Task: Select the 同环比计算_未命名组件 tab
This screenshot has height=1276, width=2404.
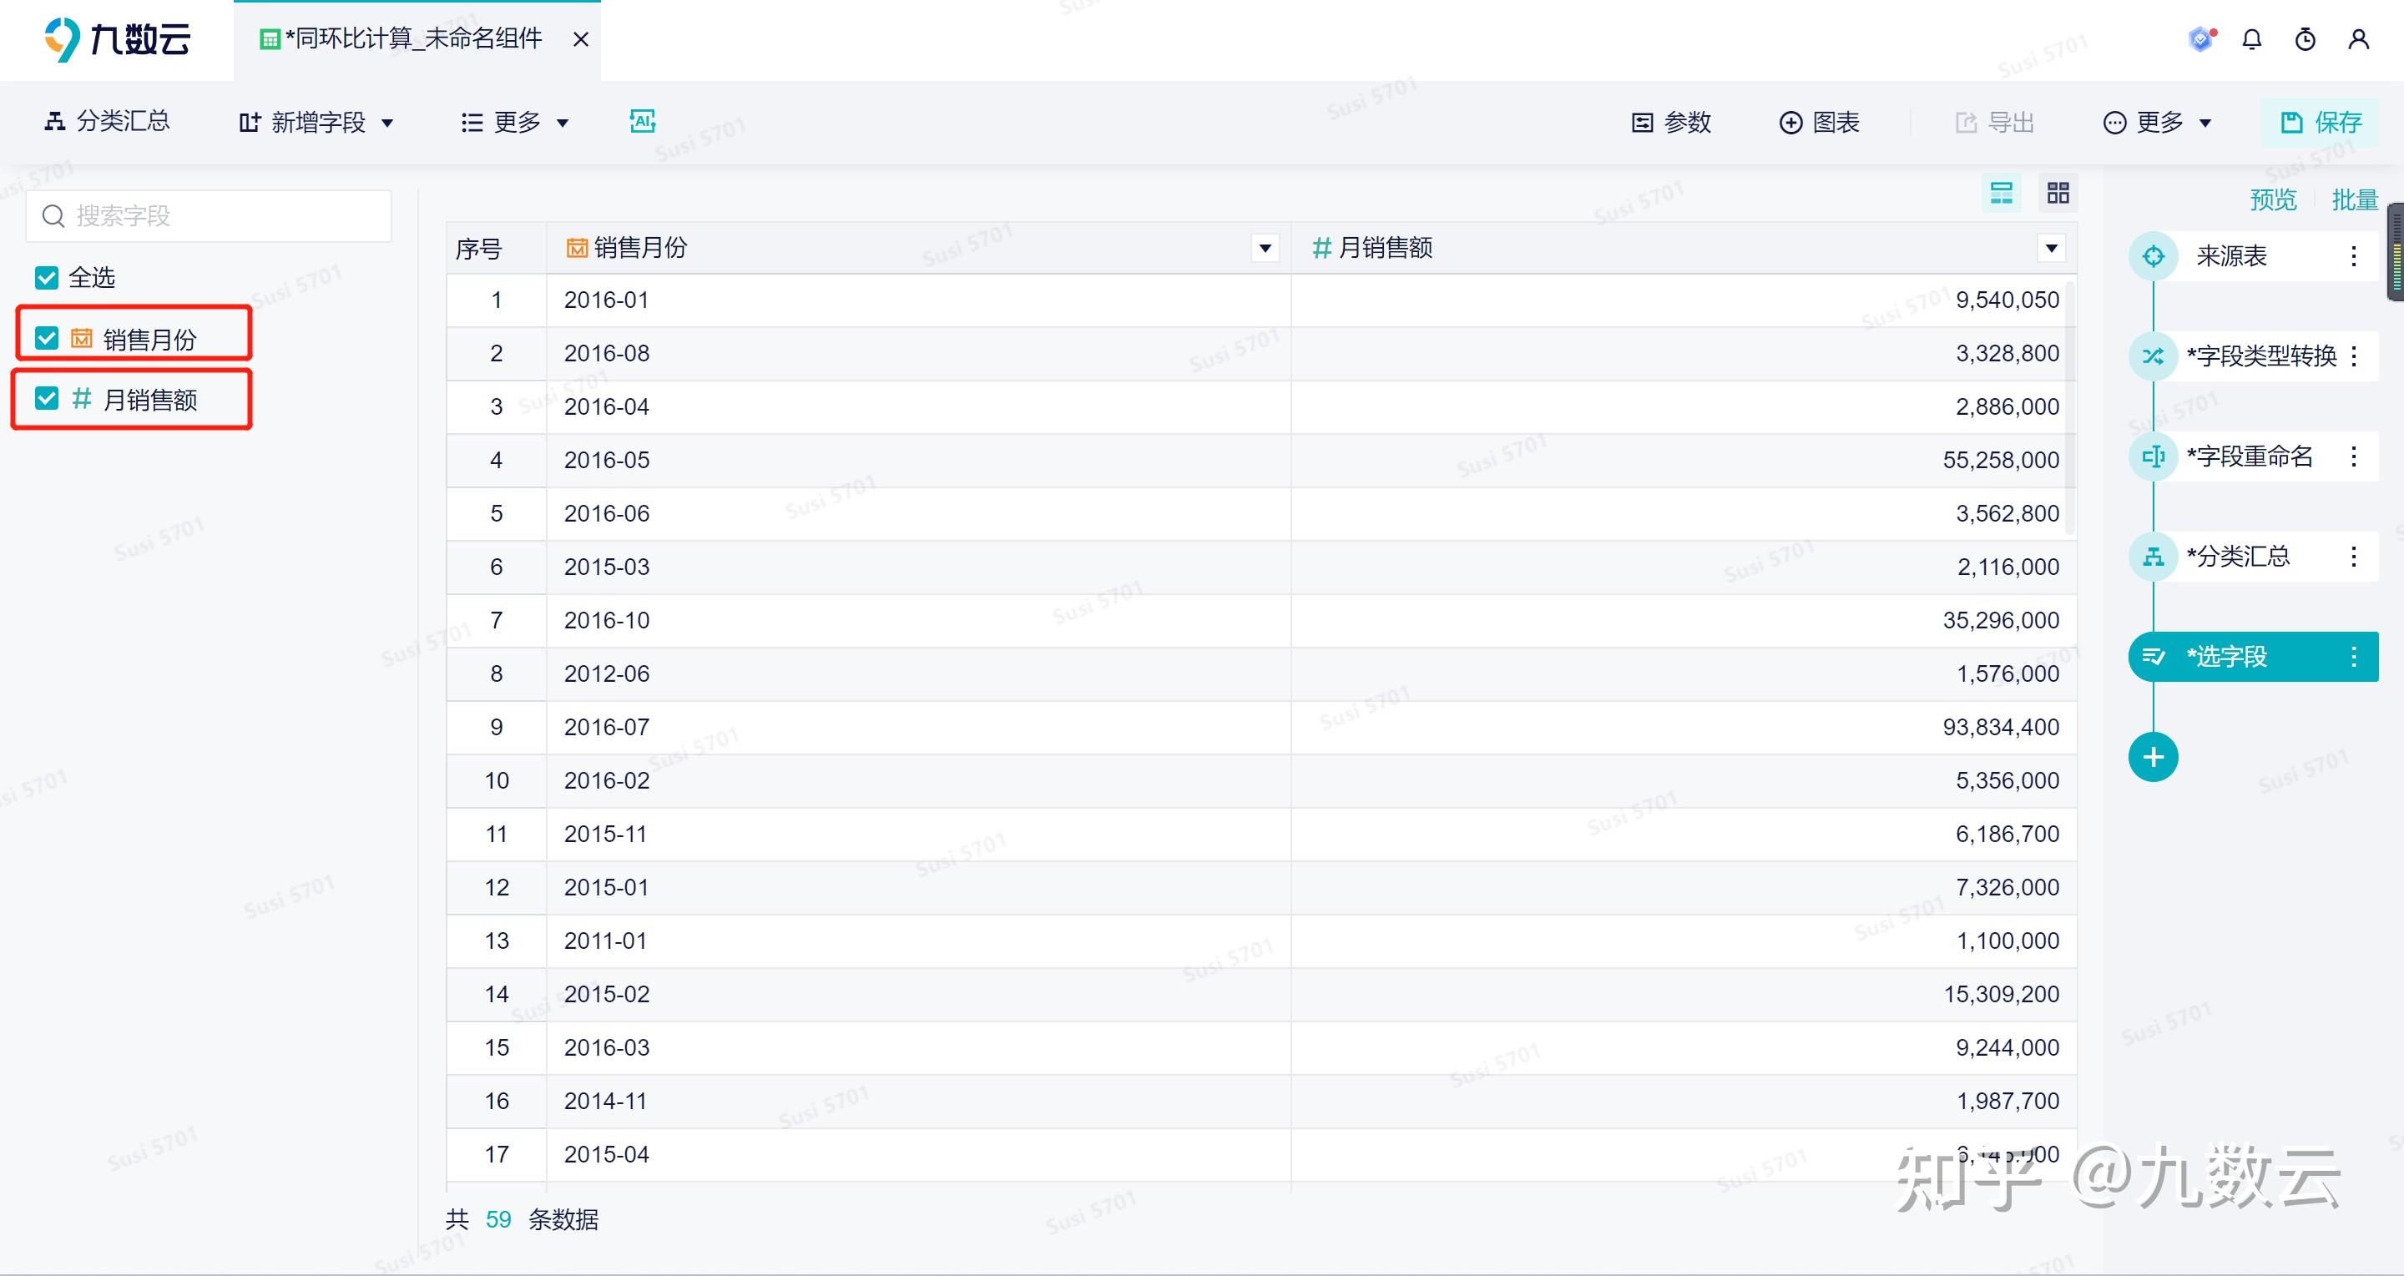Action: (412, 39)
